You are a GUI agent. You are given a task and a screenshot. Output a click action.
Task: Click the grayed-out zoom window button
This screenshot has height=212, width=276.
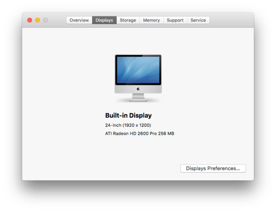45,20
